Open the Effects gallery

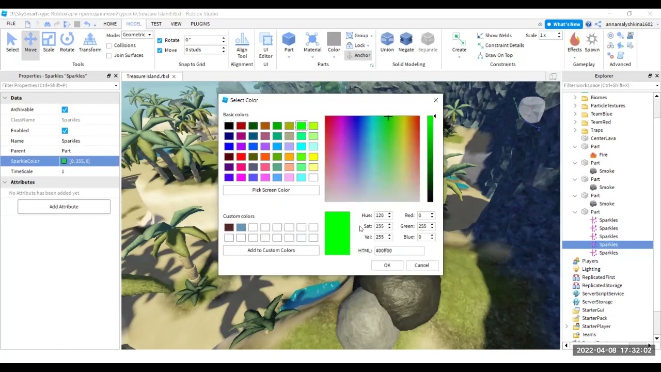(x=574, y=43)
